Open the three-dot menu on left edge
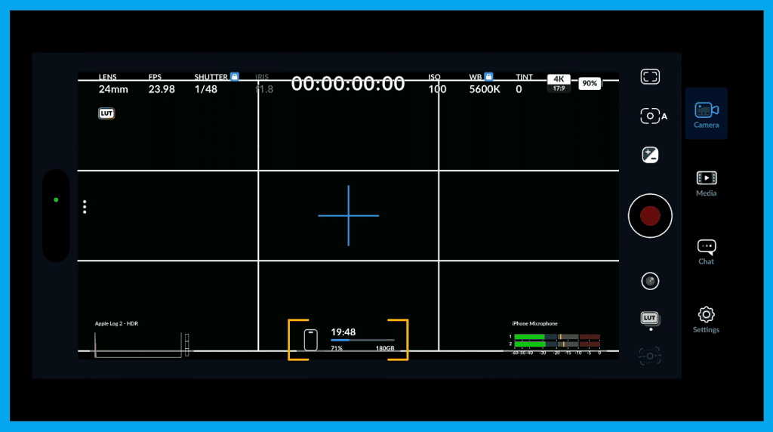This screenshot has width=773, height=432. (x=85, y=206)
